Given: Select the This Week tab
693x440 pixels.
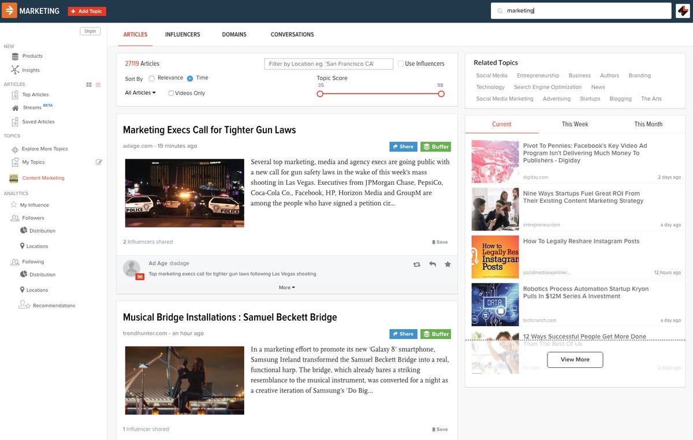Looking at the screenshot, I should coord(575,124).
